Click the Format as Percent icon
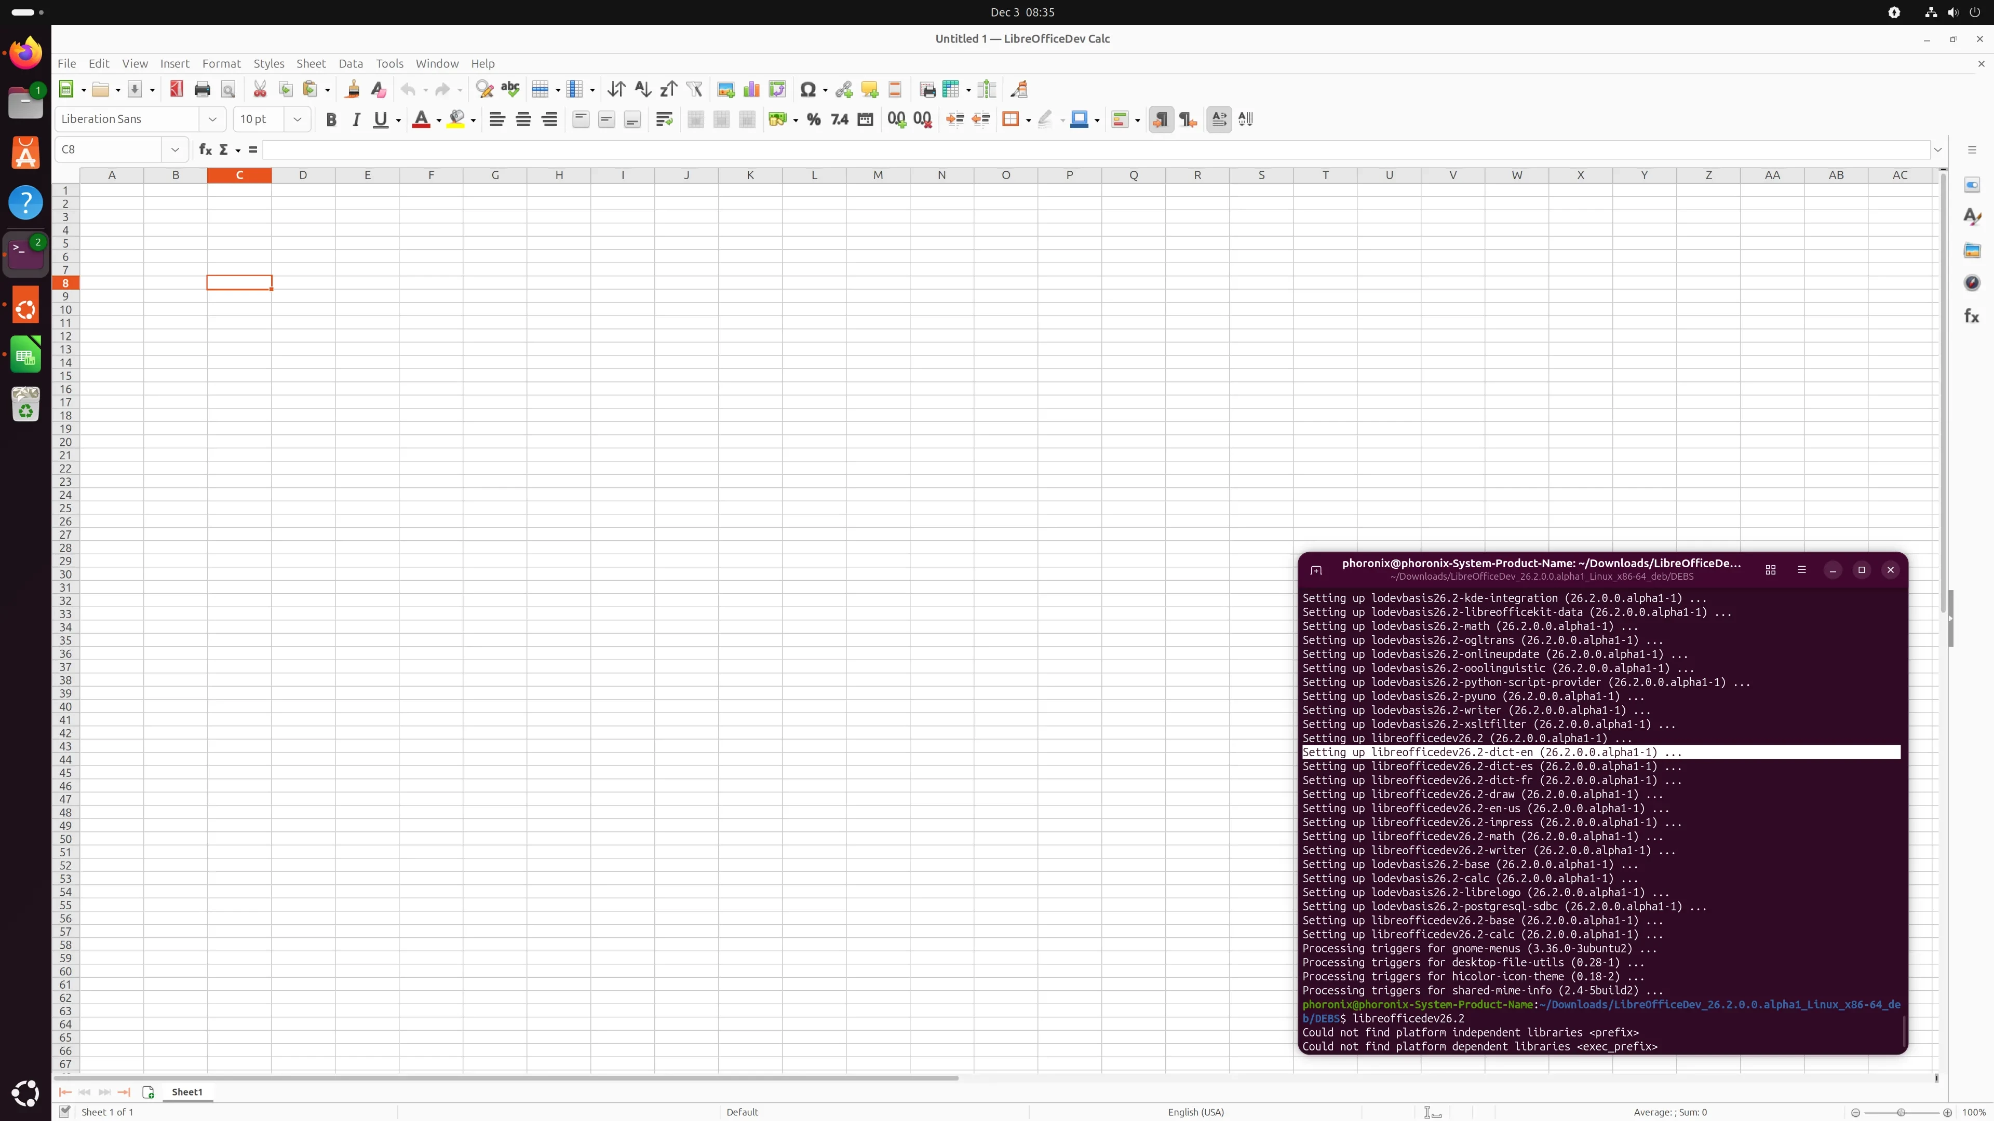The height and width of the screenshot is (1121, 1994). [x=814, y=119]
